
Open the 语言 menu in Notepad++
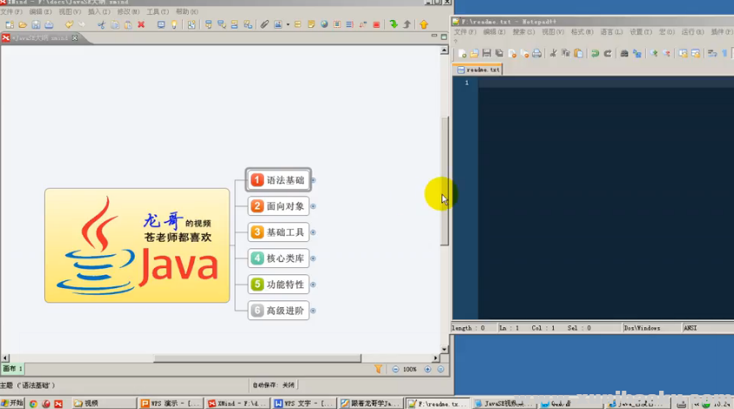(611, 32)
